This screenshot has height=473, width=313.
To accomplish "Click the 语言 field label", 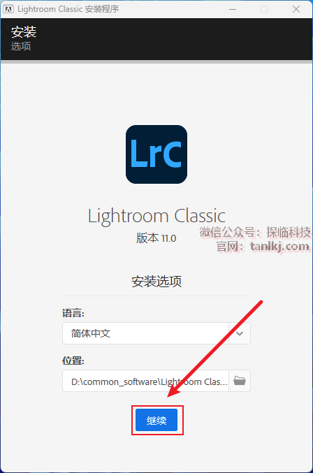I will (x=73, y=313).
